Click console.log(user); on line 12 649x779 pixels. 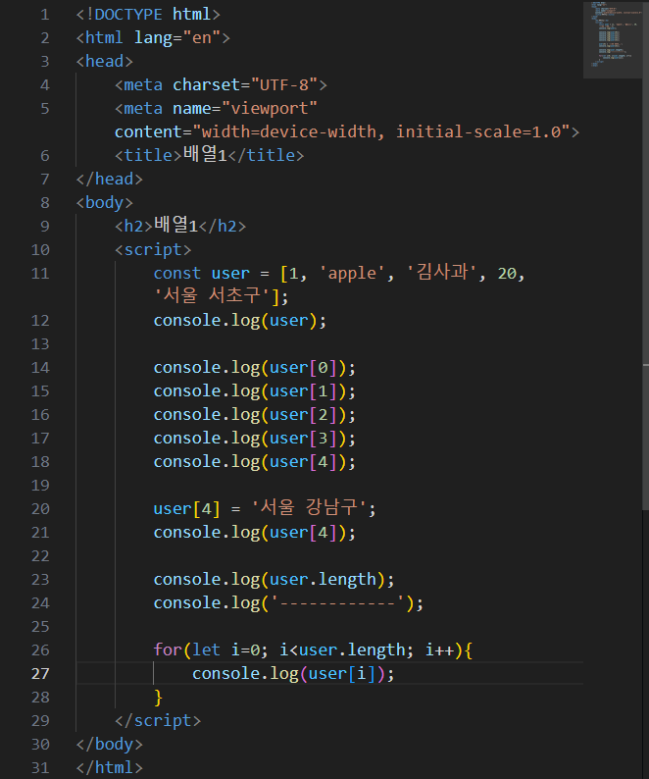[240, 321]
